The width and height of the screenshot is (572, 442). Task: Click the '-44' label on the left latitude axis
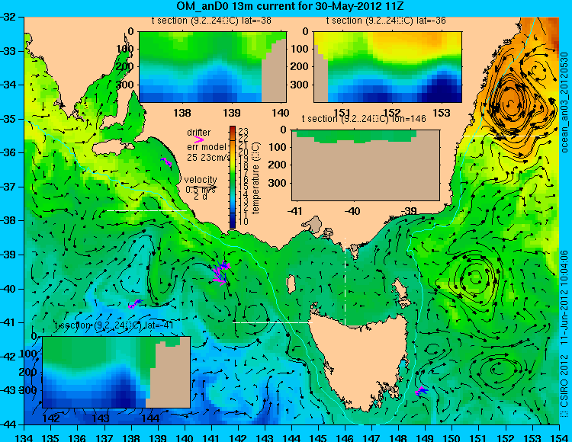(x=9, y=424)
